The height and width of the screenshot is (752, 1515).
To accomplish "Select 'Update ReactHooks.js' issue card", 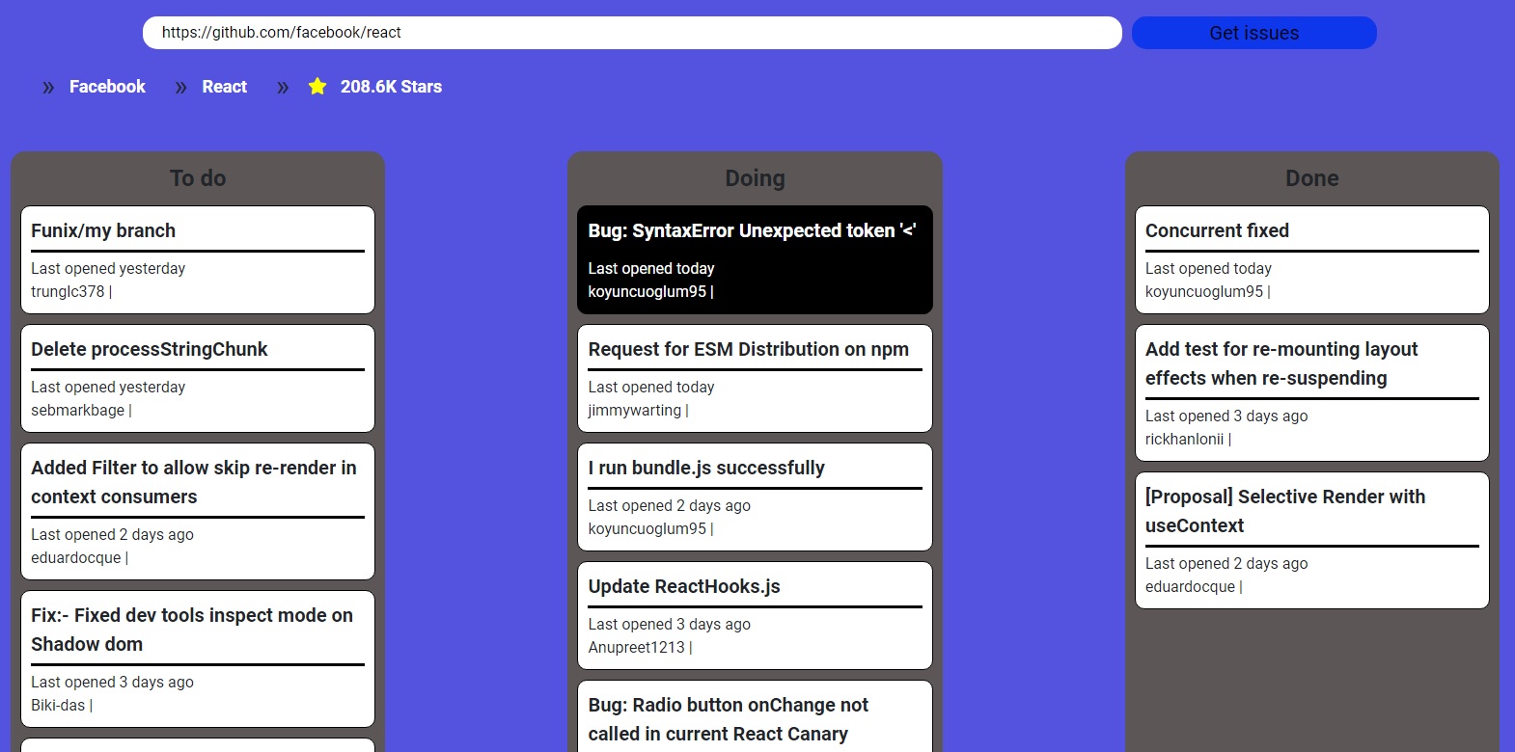I will (x=755, y=615).
